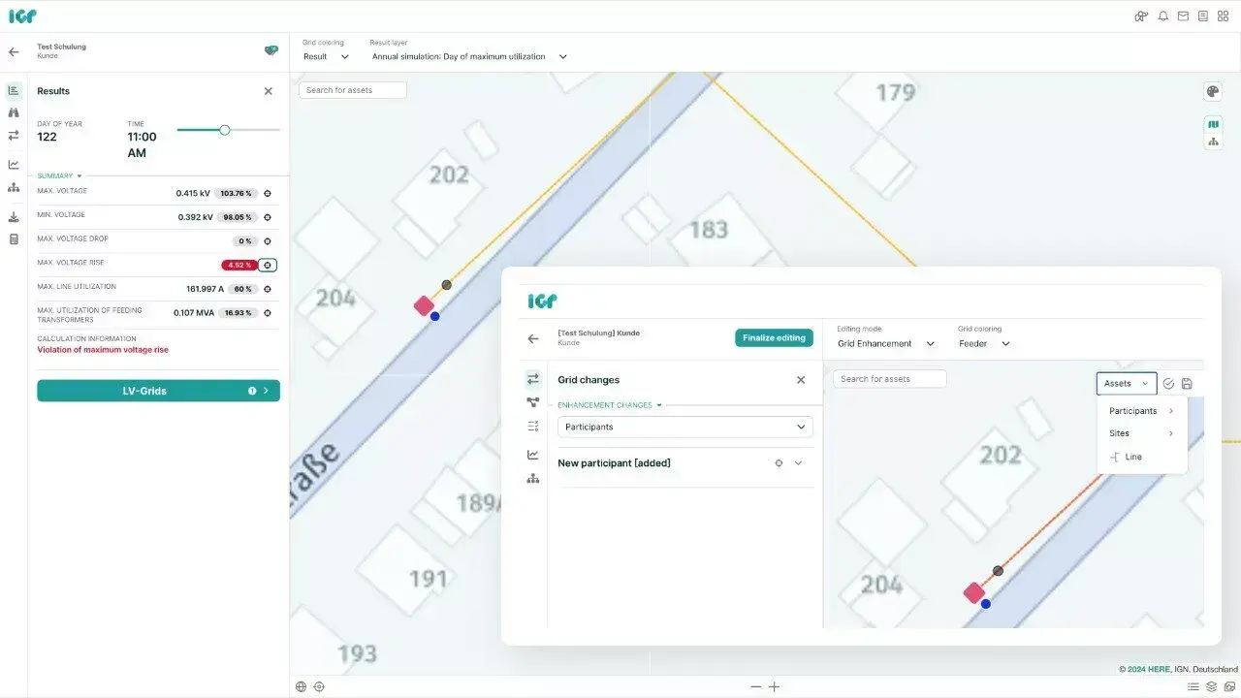Click the Finalize editing button
Screen dimensions: 1241x698
[774, 337]
